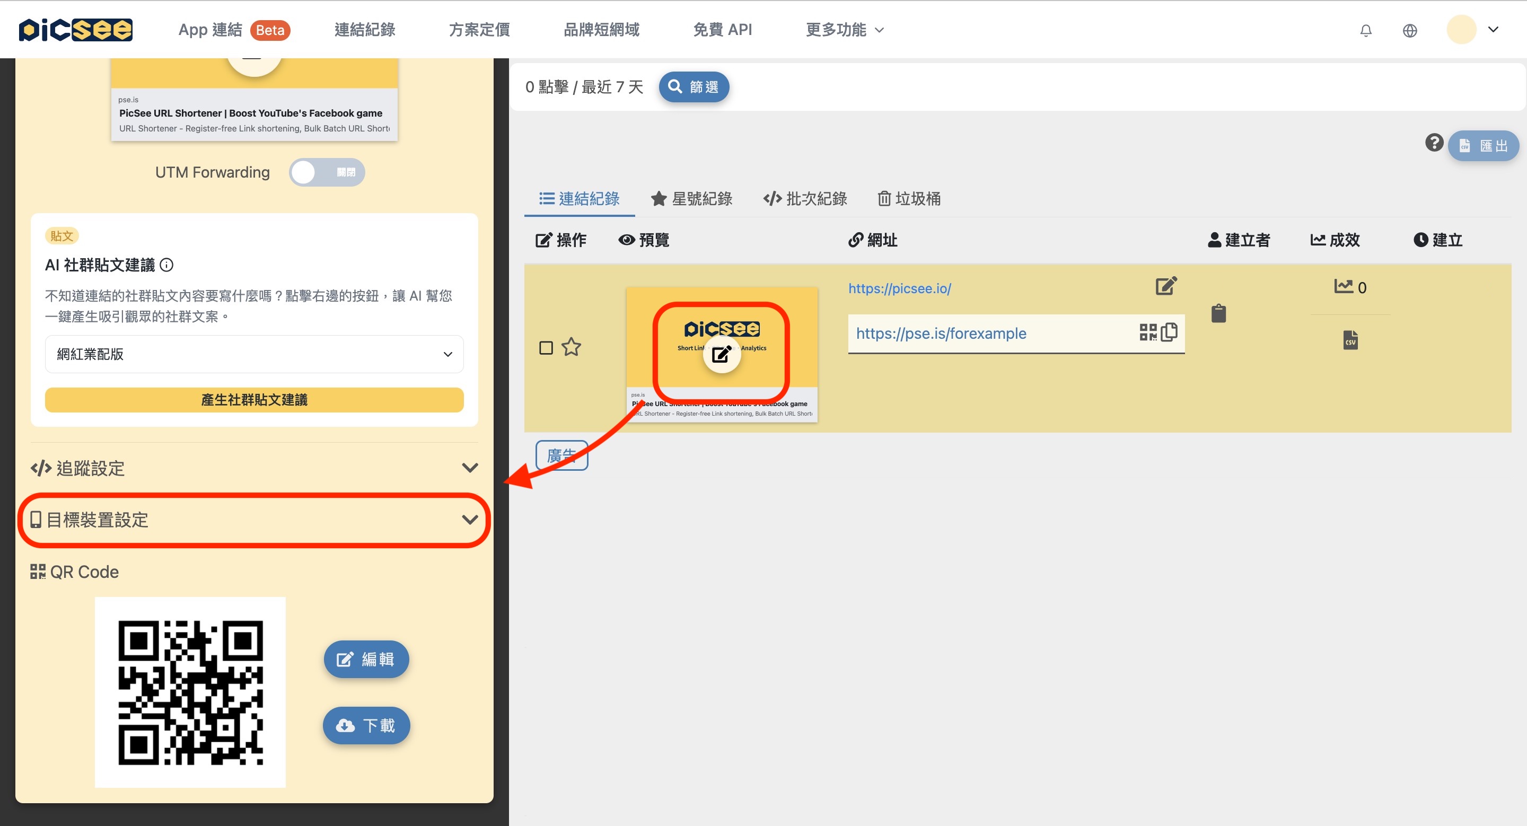Click 產生社群貼文建議 button
Screen dimensions: 1527x826
pyautogui.click(x=254, y=400)
